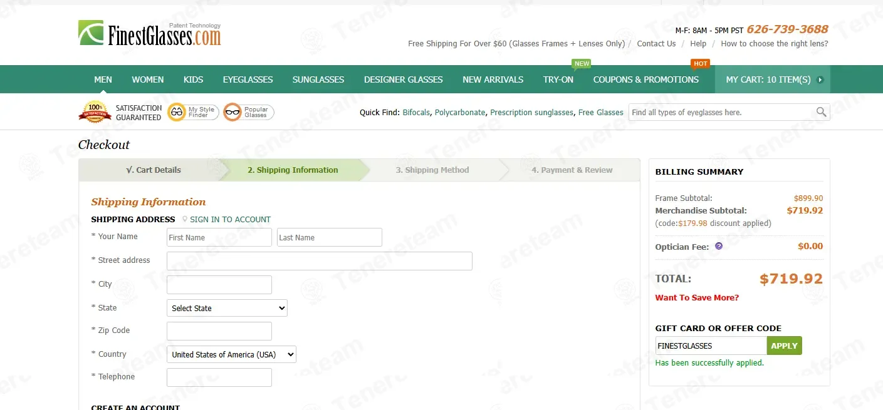Open Popular Glasses badge
The image size is (883, 410).
tap(249, 112)
